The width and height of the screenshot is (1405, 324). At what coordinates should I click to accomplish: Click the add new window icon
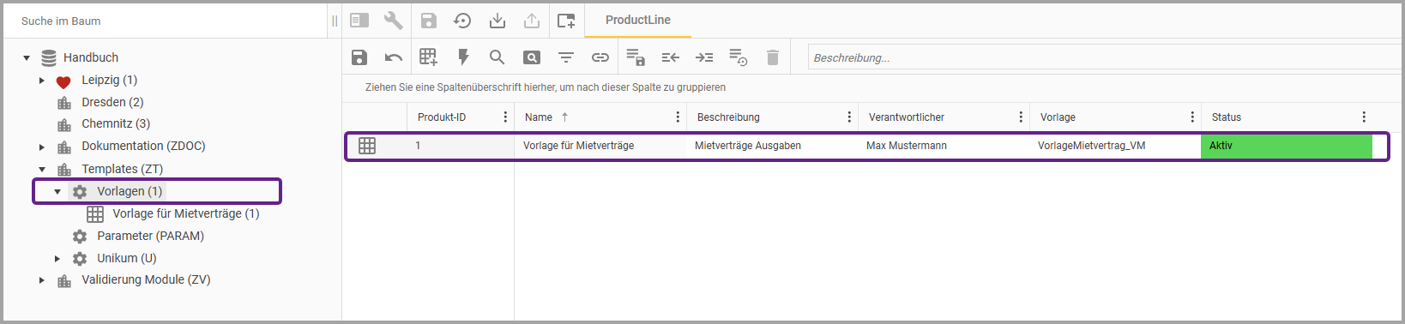(x=566, y=21)
